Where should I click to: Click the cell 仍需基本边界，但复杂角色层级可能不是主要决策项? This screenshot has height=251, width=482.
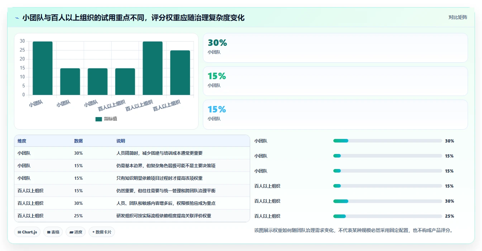pos(166,166)
